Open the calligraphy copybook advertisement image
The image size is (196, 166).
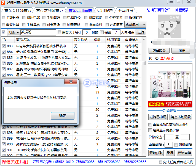click(170, 85)
